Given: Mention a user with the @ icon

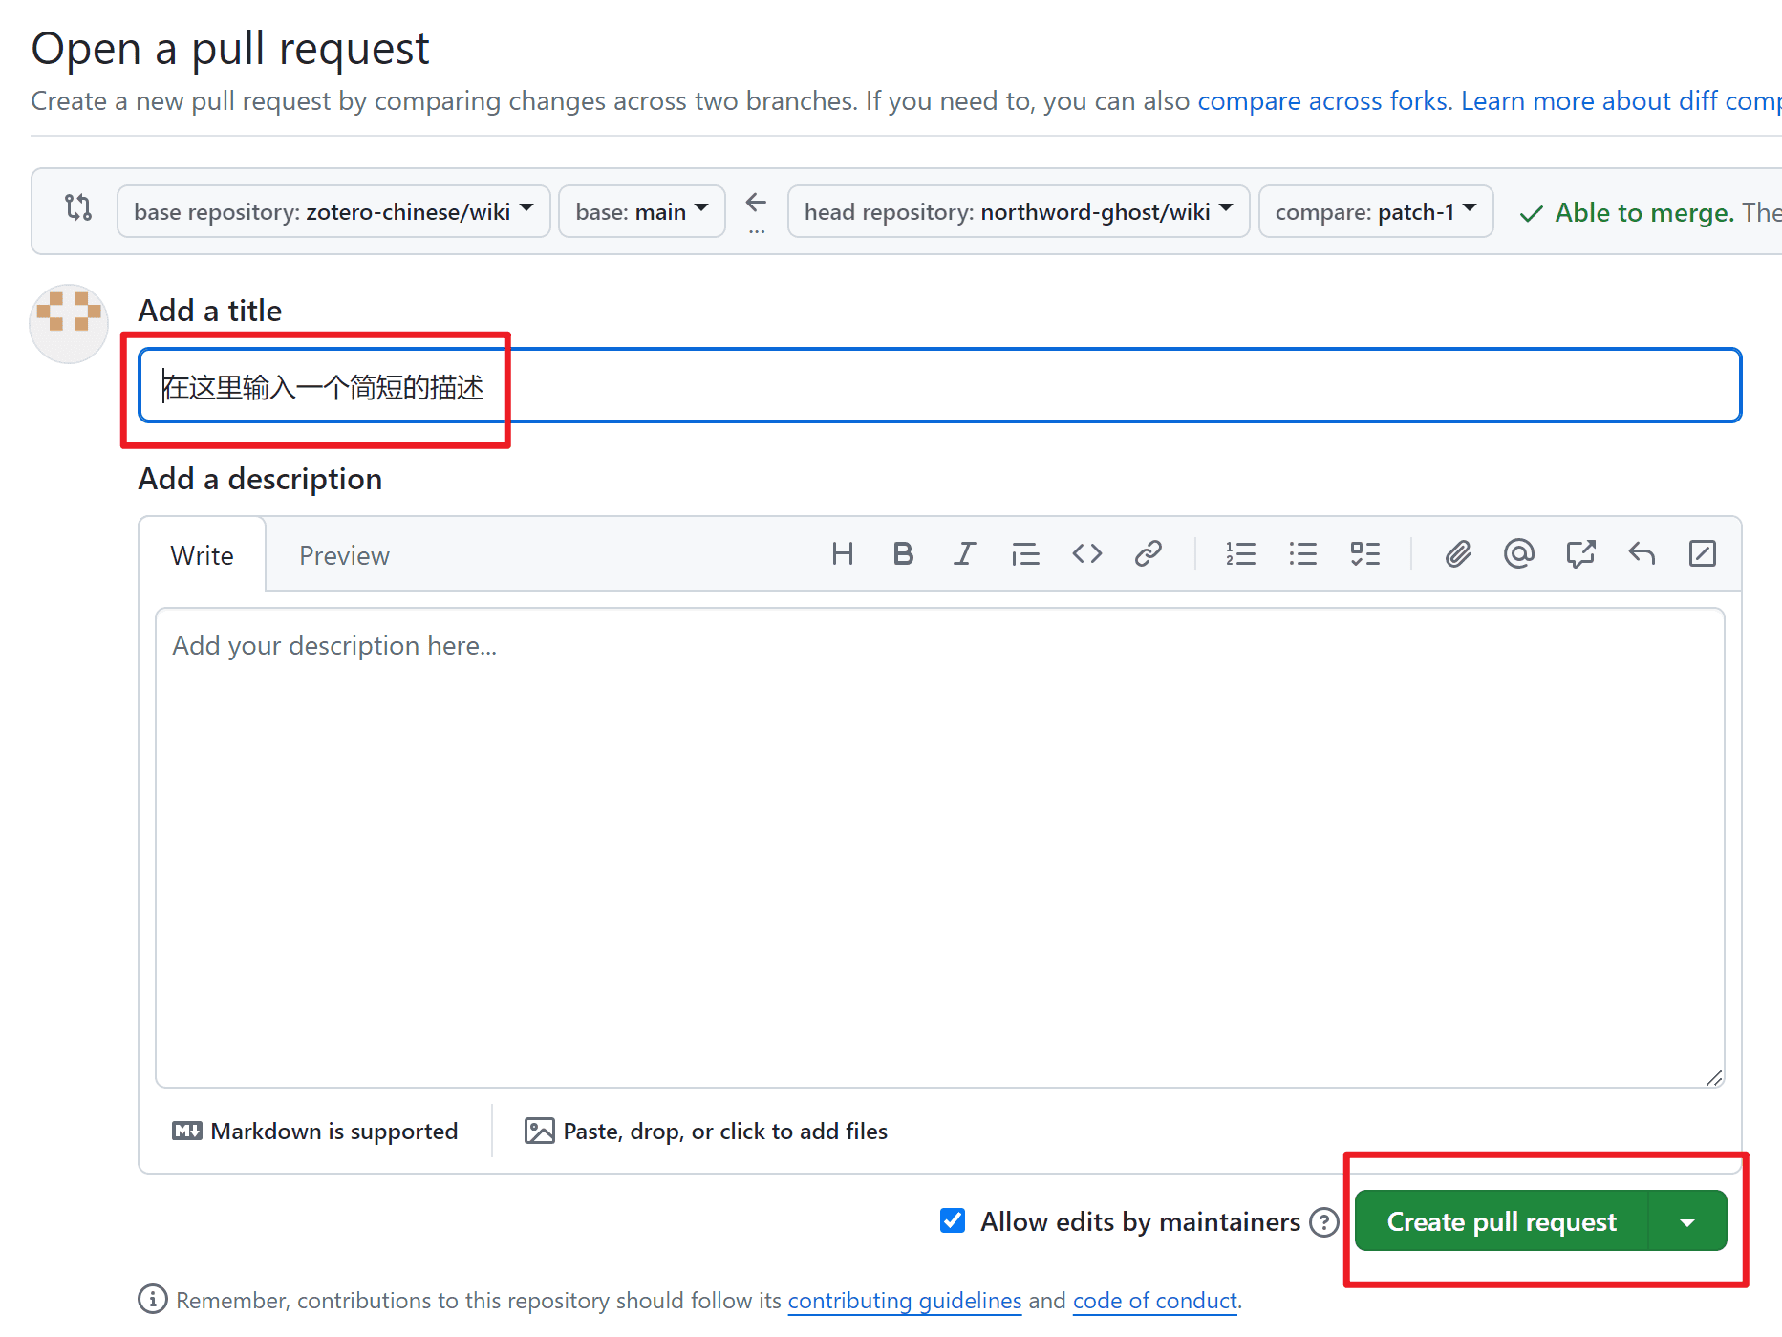Looking at the screenshot, I should [x=1518, y=554].
